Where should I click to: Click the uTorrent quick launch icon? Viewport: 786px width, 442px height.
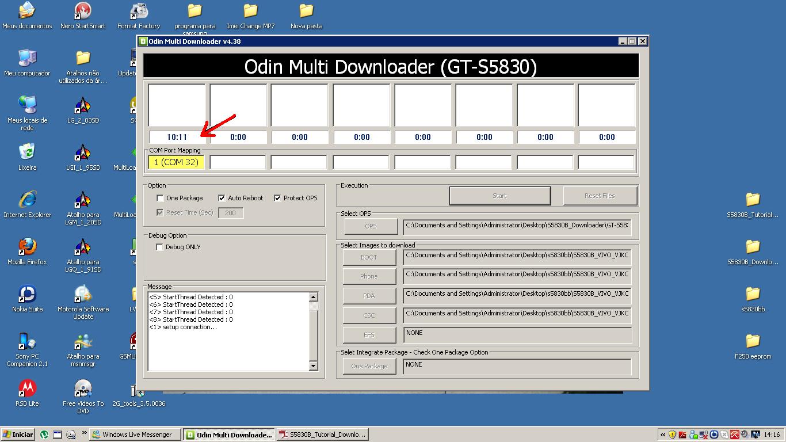point(44,435)
